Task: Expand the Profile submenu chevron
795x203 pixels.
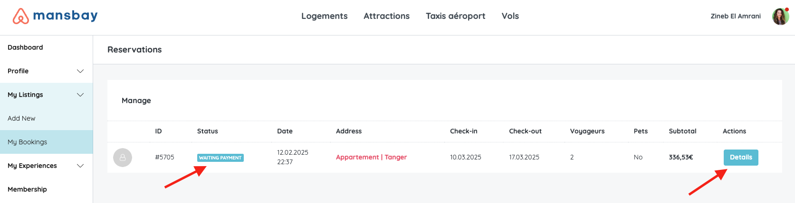Action: click(80, 71)
